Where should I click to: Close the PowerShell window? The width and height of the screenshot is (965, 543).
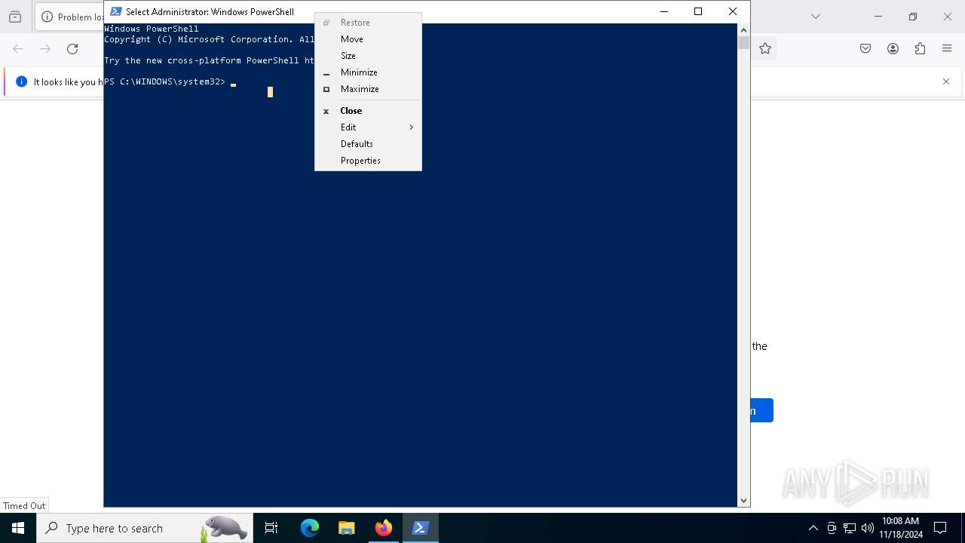[x=733, y=11]
